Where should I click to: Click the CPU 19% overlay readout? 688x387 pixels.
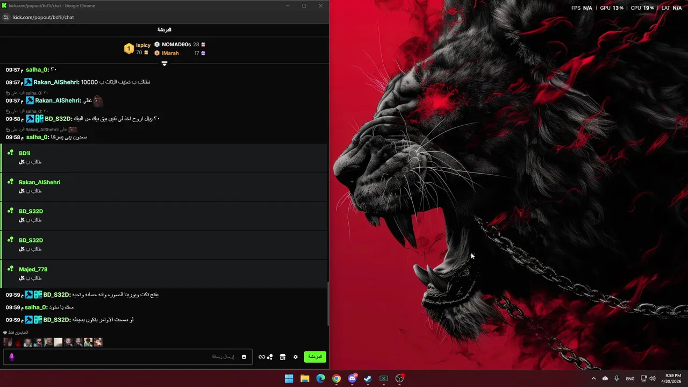pyautogui.click(x=642, y=8)
